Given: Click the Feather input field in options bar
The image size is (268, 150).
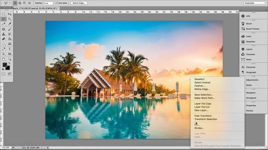Looking at the screenshot, I should click(x=49, y=3).
